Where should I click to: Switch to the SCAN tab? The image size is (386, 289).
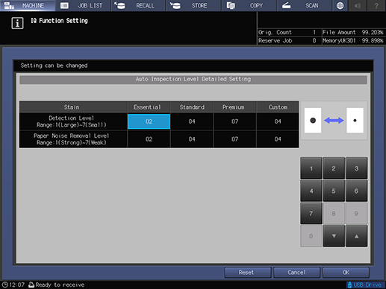[304, 5]
